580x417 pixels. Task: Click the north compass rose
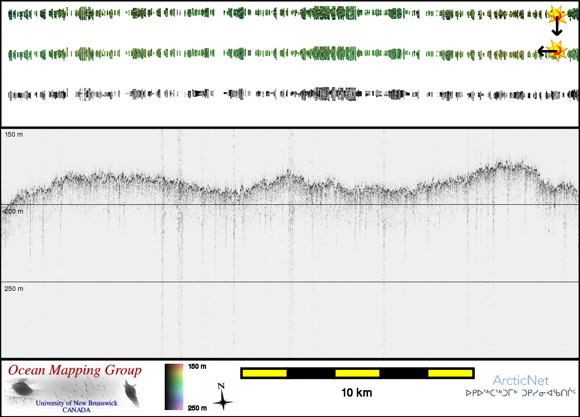223,398
